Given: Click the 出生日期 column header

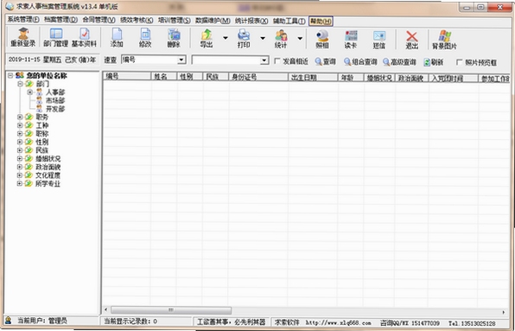Looking at the screenshot, I should tap(313, 77).
